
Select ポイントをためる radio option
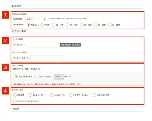(x=16, y=77)
